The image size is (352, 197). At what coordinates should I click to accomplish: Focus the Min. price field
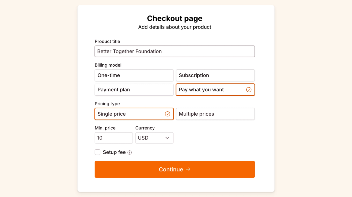113,138
